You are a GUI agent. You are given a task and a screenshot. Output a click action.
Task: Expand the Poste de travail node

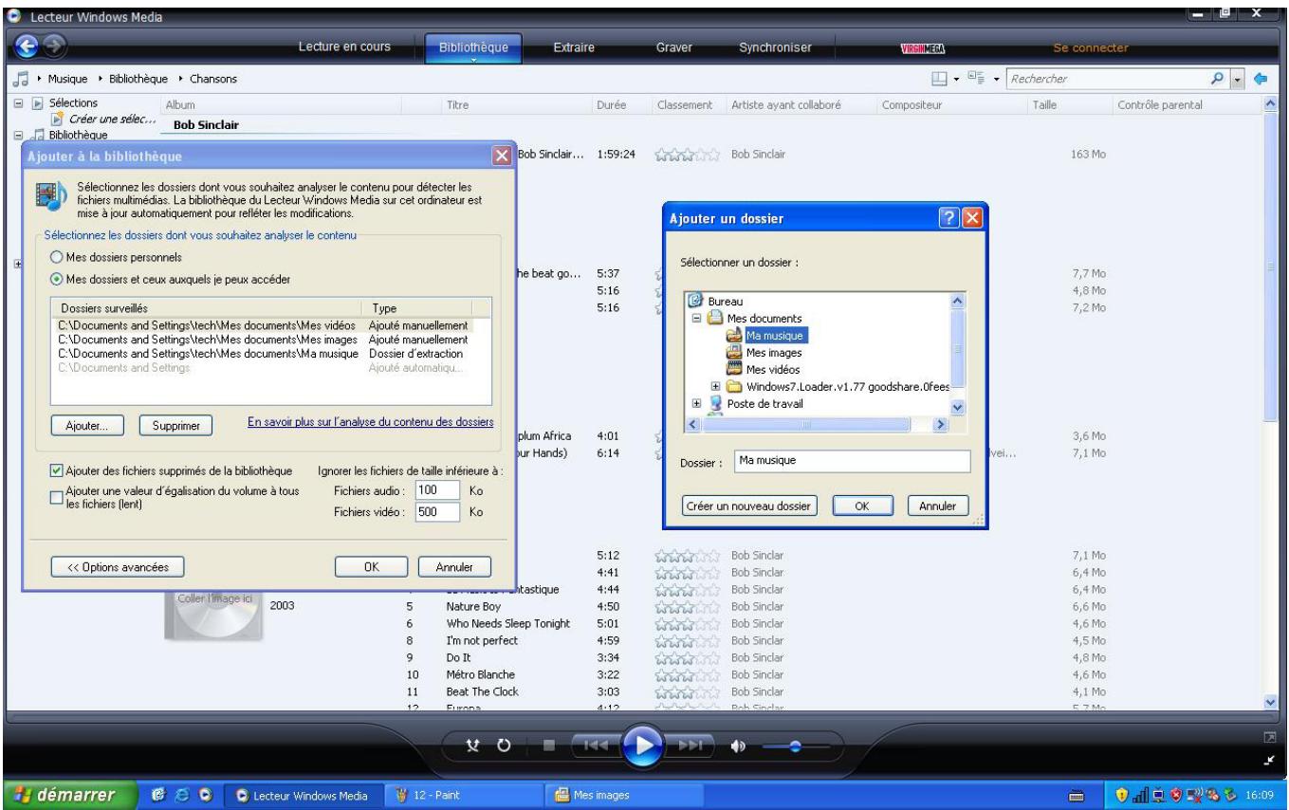(697, 403)
